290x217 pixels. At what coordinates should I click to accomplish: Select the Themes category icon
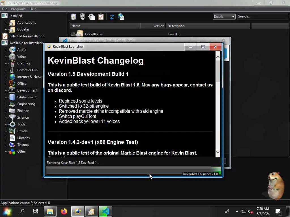tap(12, 145)
